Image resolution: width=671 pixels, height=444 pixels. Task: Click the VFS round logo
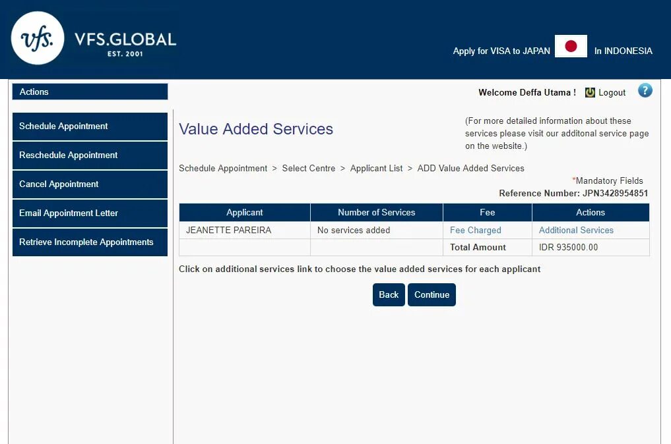(x=38, y=38)
